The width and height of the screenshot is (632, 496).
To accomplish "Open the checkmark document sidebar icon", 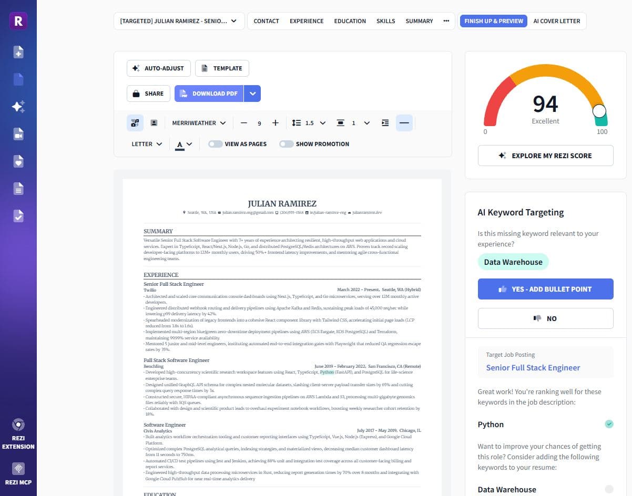I will click(x=18, y=215).
